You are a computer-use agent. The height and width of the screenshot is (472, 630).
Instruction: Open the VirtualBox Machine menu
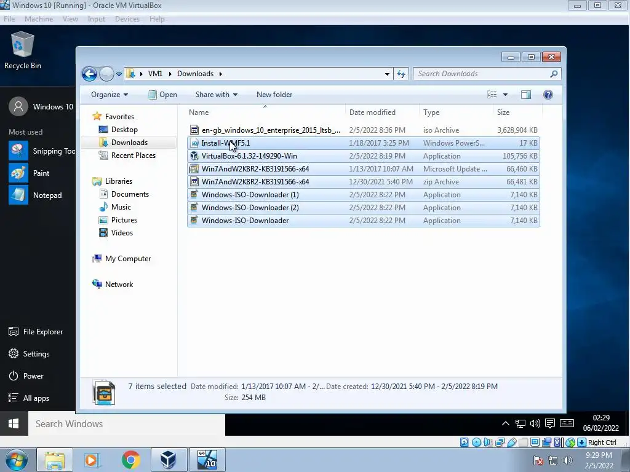[39, 19]
